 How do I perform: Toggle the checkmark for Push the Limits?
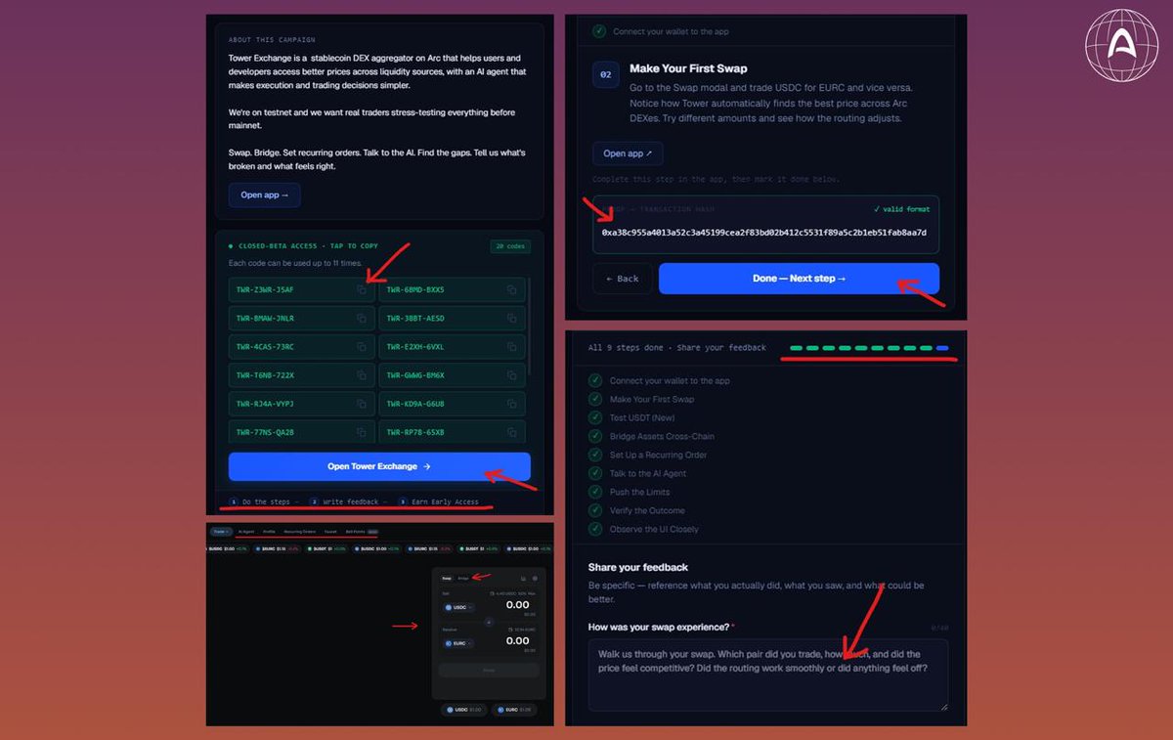click(595, 492)
